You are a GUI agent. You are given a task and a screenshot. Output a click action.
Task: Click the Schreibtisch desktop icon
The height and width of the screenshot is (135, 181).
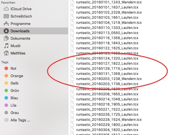6,16
